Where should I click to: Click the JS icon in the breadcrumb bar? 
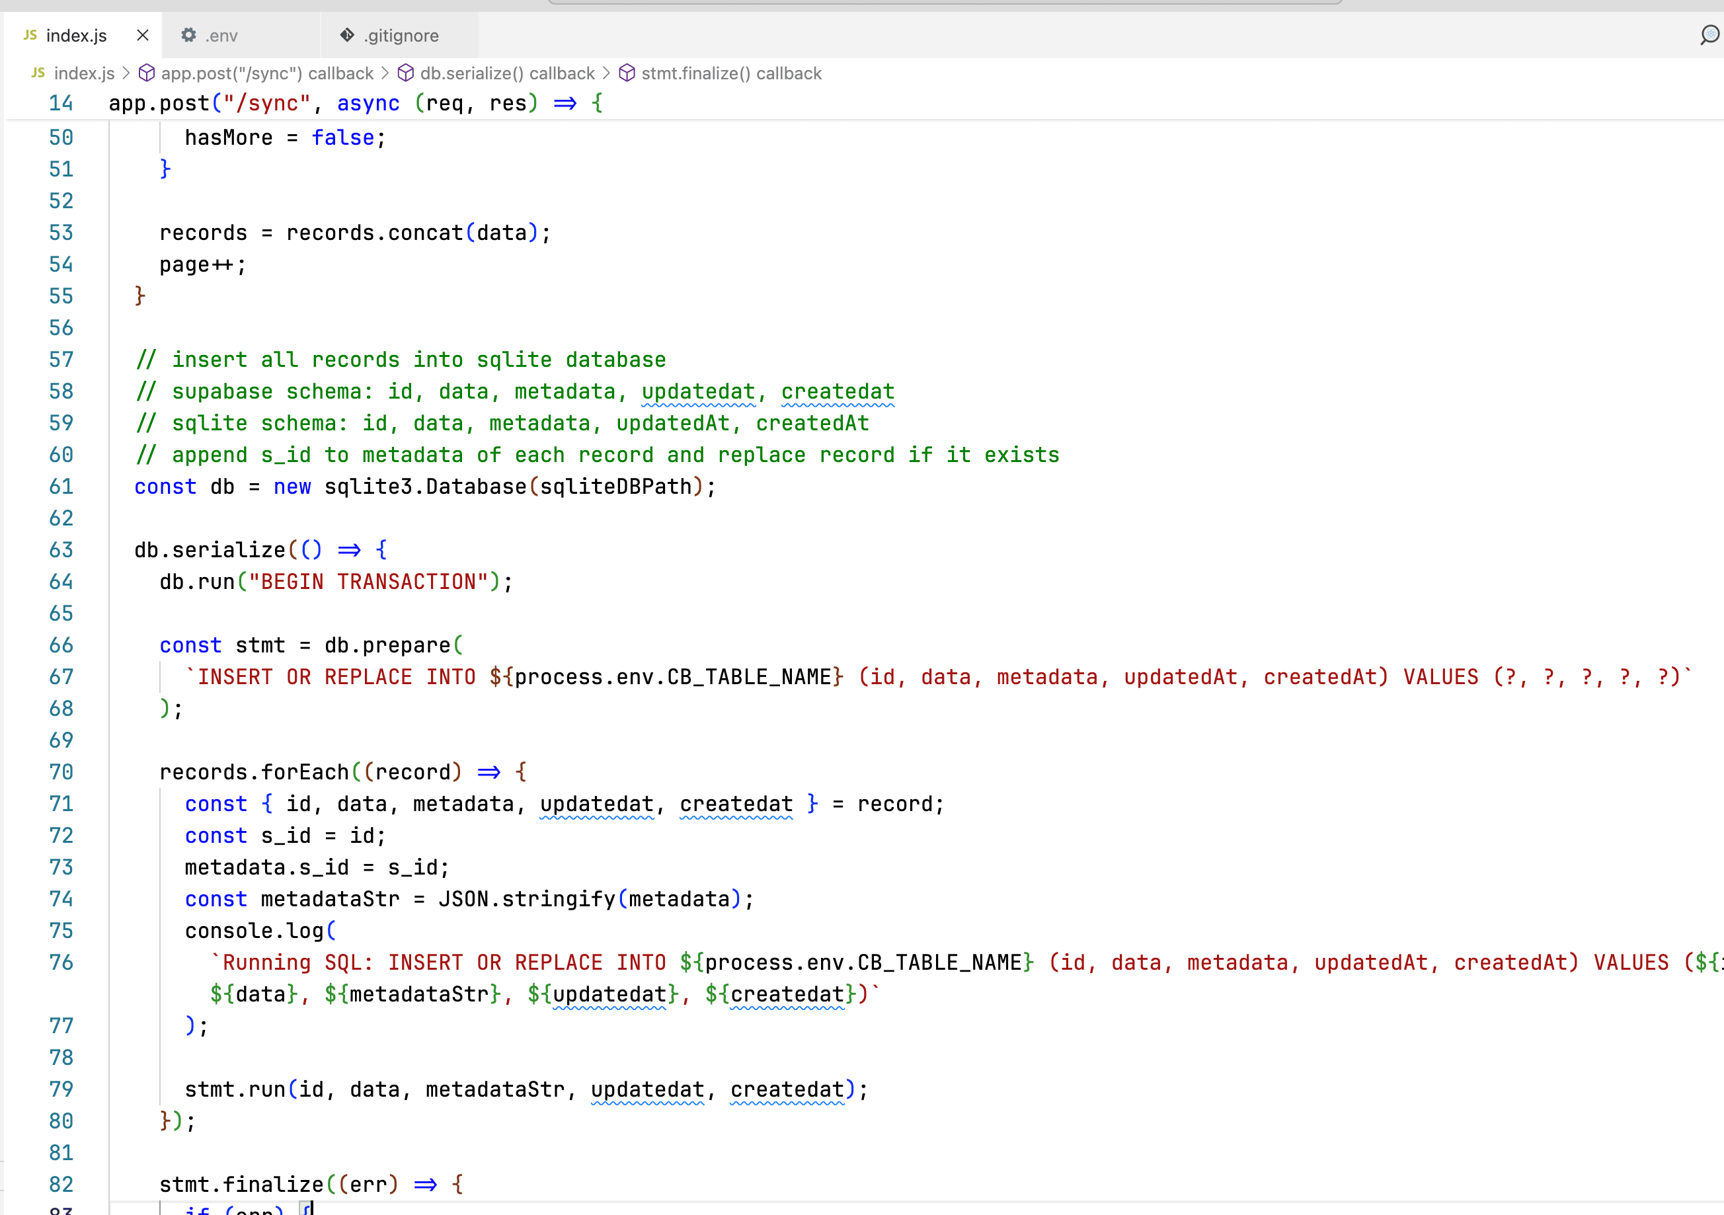(x=38, y=73)
